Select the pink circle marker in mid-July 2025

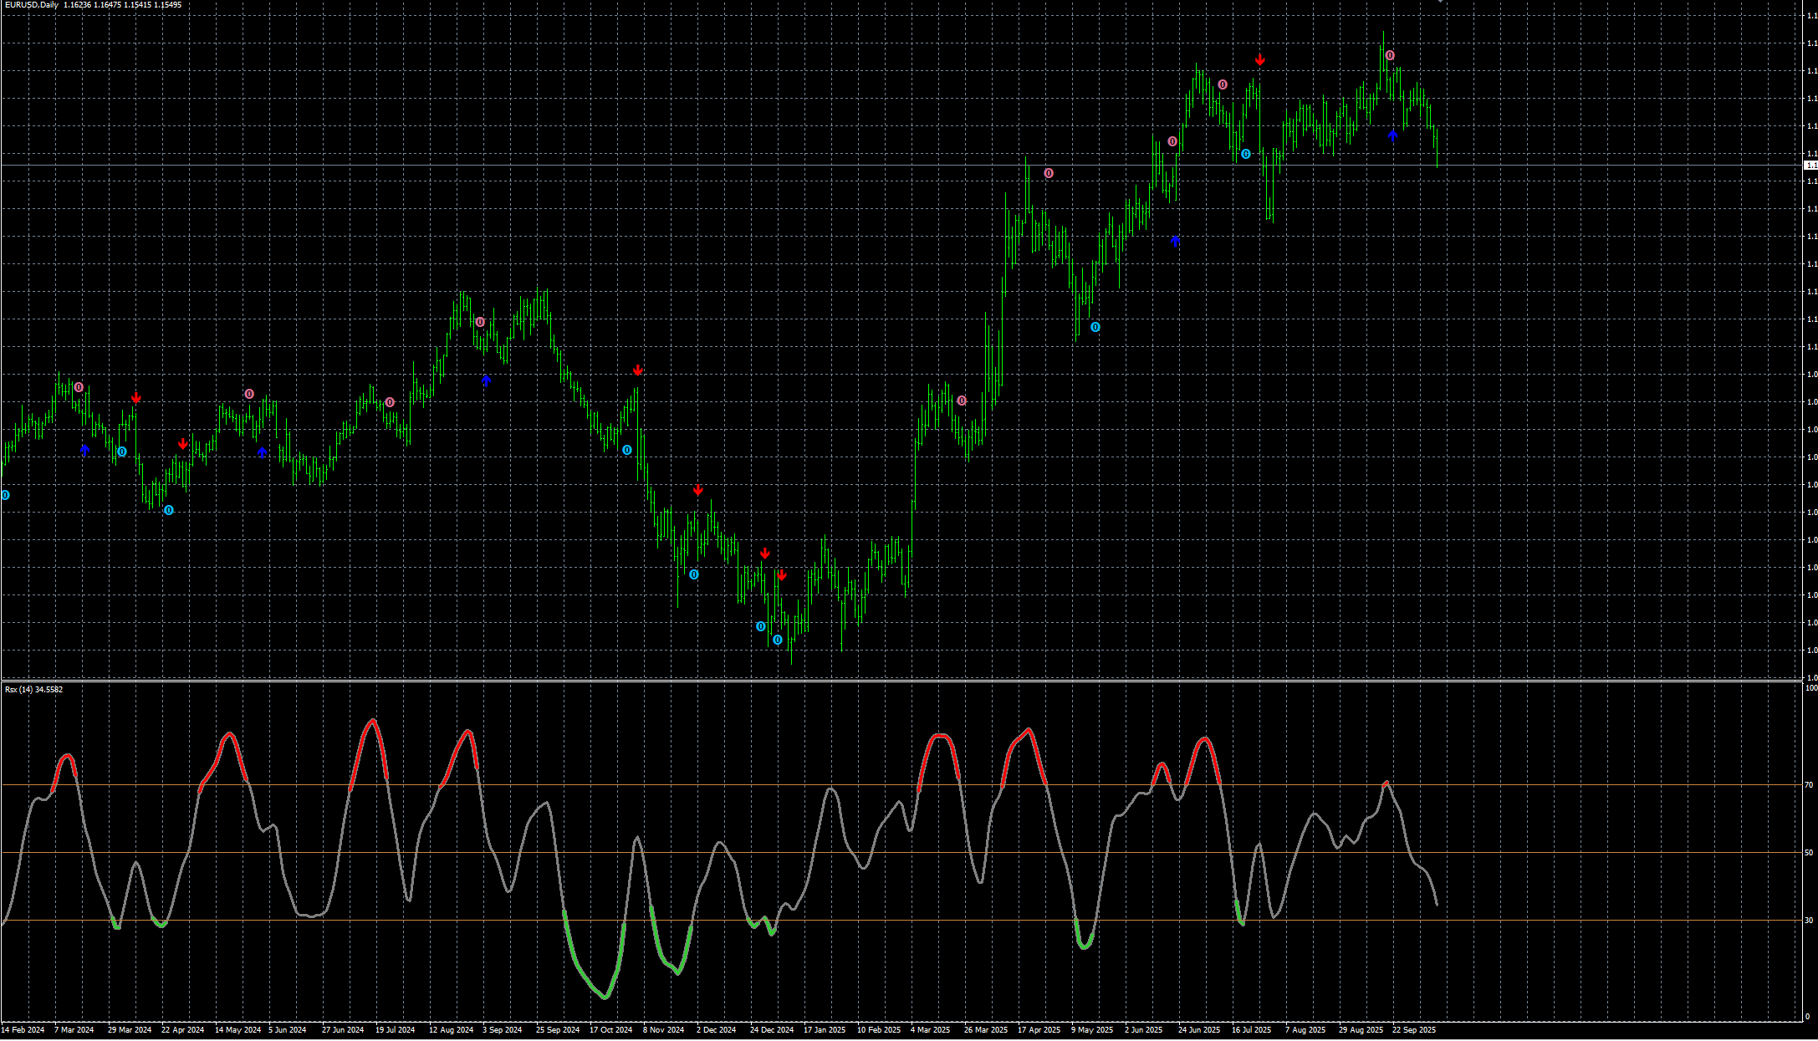(x=1223, y=84)
